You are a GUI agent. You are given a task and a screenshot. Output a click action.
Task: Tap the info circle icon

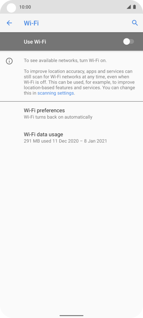click(9, 61)
